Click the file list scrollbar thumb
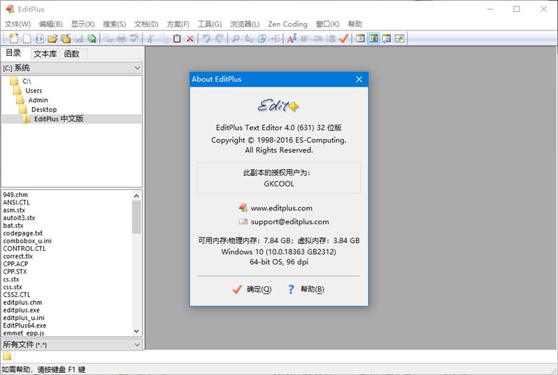Image resolution: width=558 pixels, height=375 pixels. coord(136,217)
